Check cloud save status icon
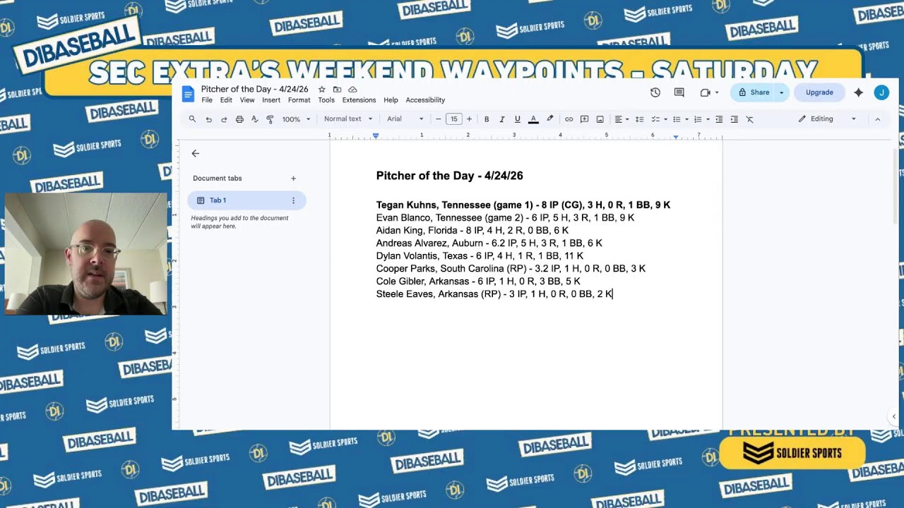Viewport: 904px width, 508px height. (352, 90)
